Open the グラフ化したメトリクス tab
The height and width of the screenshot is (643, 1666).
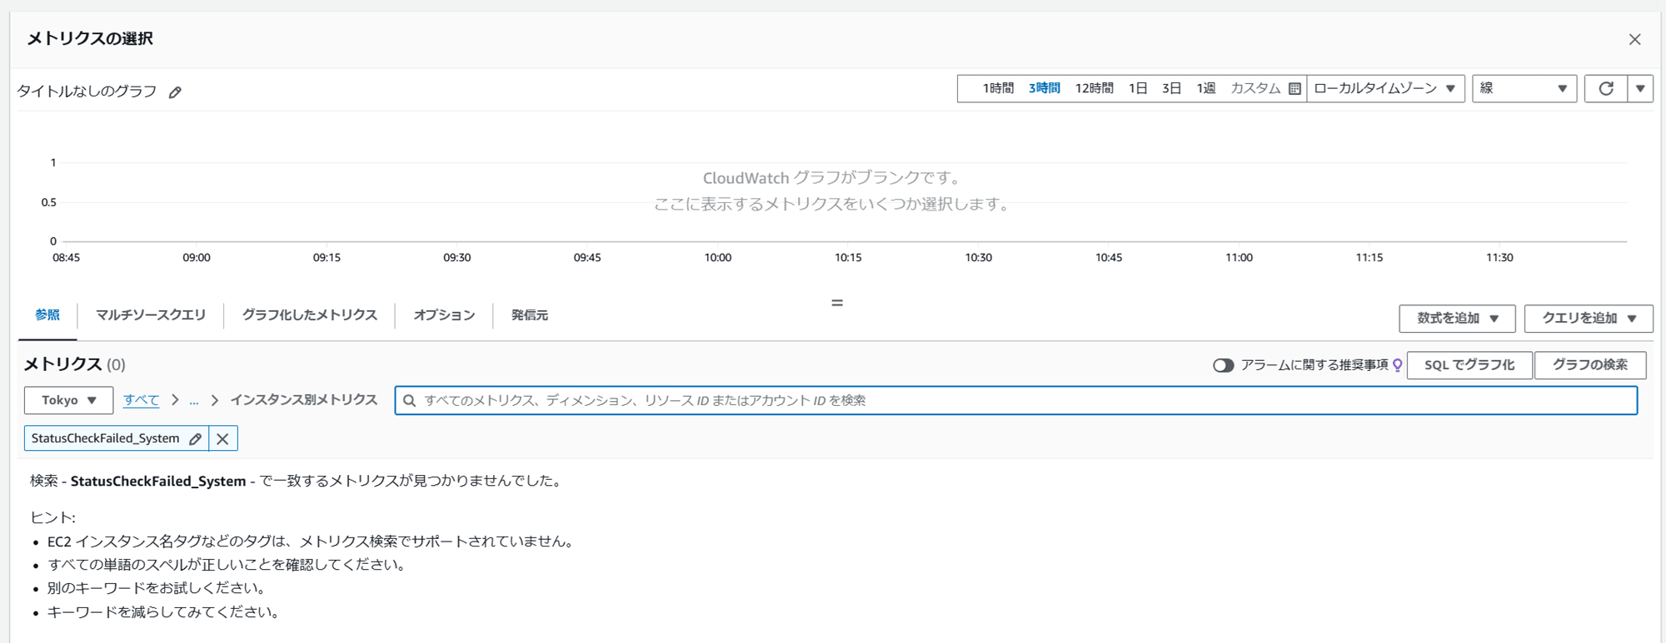[309, 315]
